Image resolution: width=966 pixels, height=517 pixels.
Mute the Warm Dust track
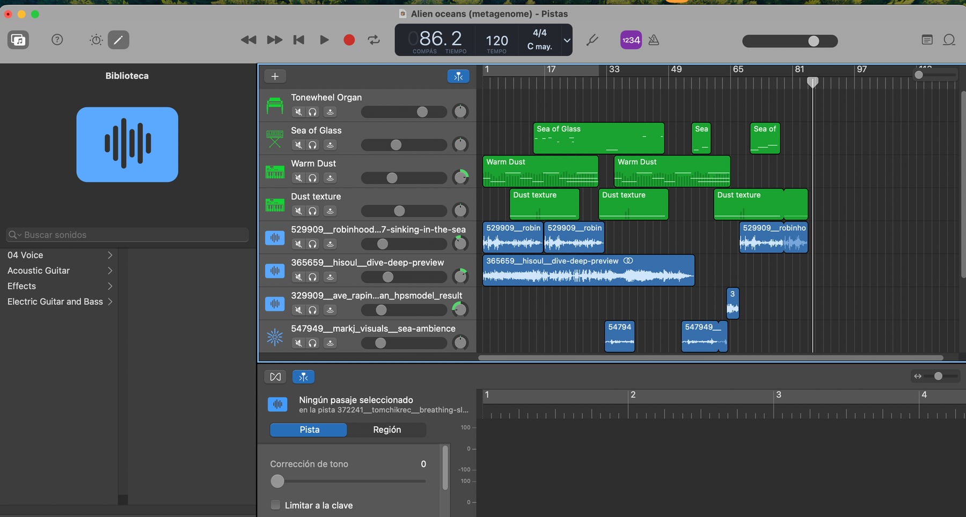[298, 178]
